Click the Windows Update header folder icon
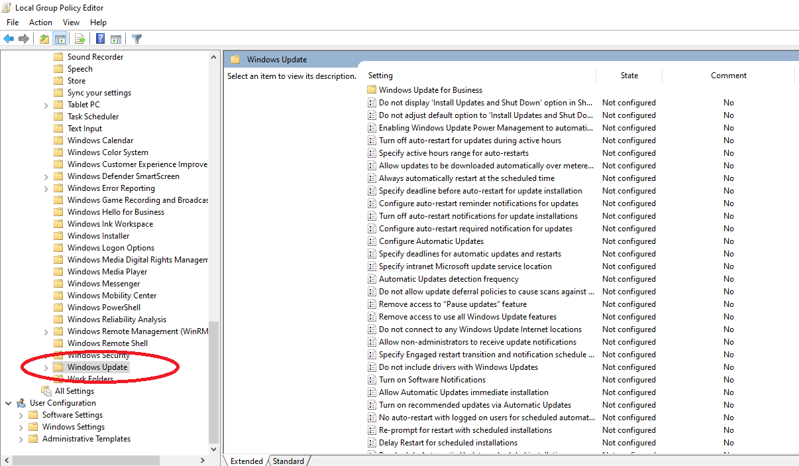 click(x=235, y=59)
